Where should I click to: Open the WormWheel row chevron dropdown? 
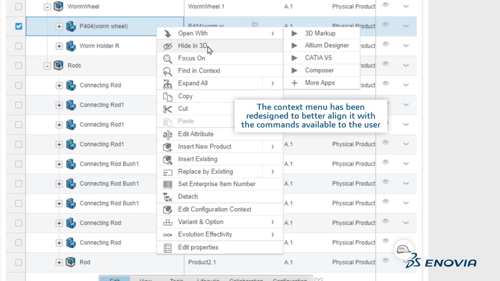(406, 6)
